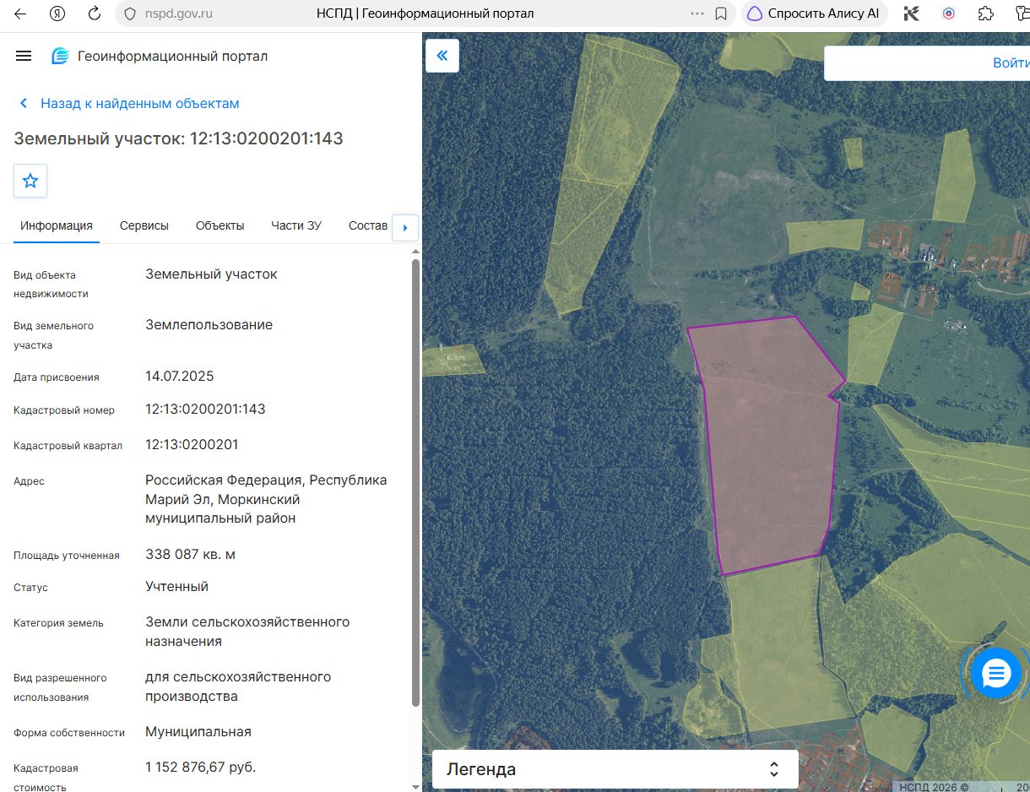Select the Землепользование value
This screenshot has width=1030, height=792.
pos(209,324)
